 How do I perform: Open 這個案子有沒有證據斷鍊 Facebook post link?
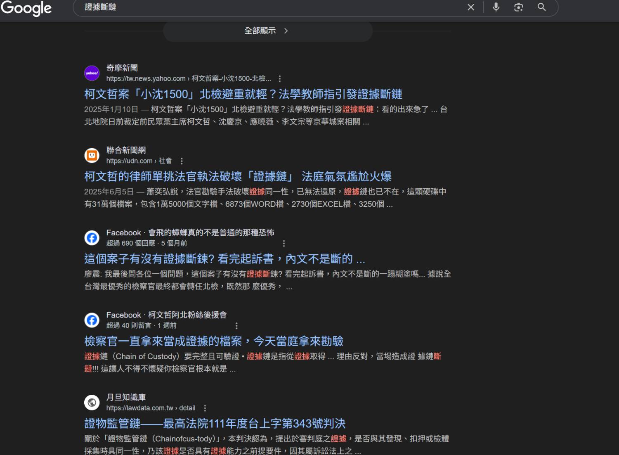pyautogui.click(x=224, y=259)
